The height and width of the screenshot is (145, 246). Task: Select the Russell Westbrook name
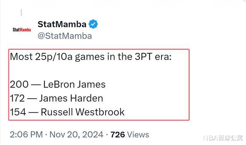[83, 112]
